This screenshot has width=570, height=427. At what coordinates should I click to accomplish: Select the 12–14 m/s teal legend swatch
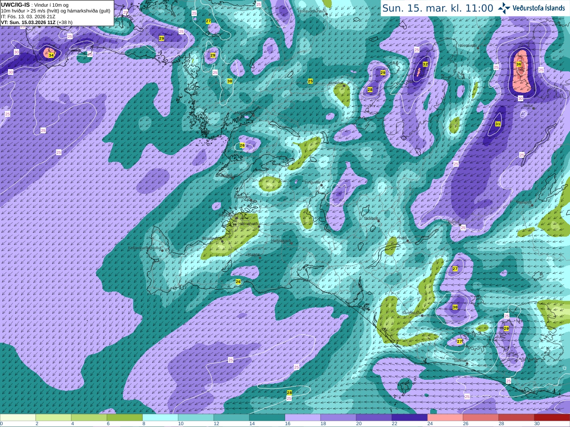232,418
